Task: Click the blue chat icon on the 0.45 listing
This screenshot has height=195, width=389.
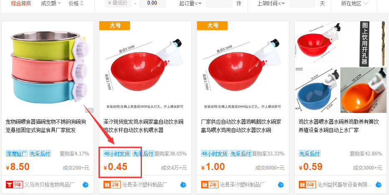Action: [183, 185]
